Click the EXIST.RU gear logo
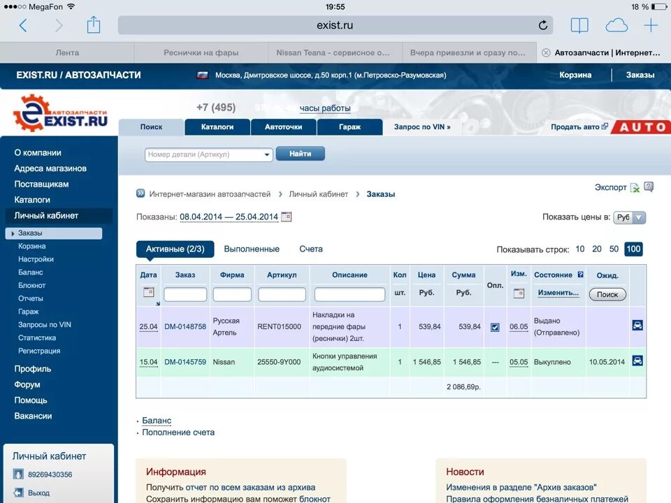Image resolution: width=671 pixels, height=503 pixels. click(x=60, y=113)
